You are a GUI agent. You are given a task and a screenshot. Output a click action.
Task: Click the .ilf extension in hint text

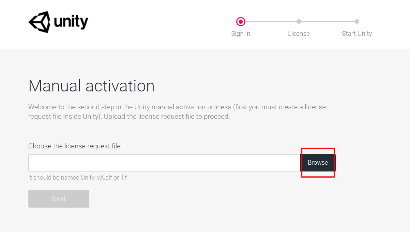click(x=124, y=178)
